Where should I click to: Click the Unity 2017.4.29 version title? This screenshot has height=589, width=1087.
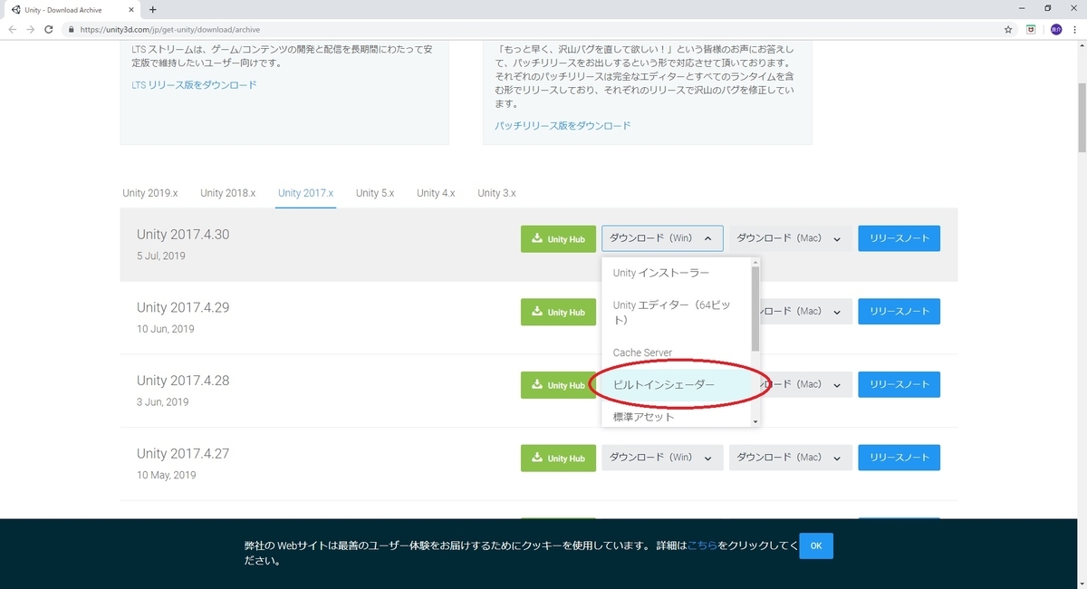click(183, 307)
